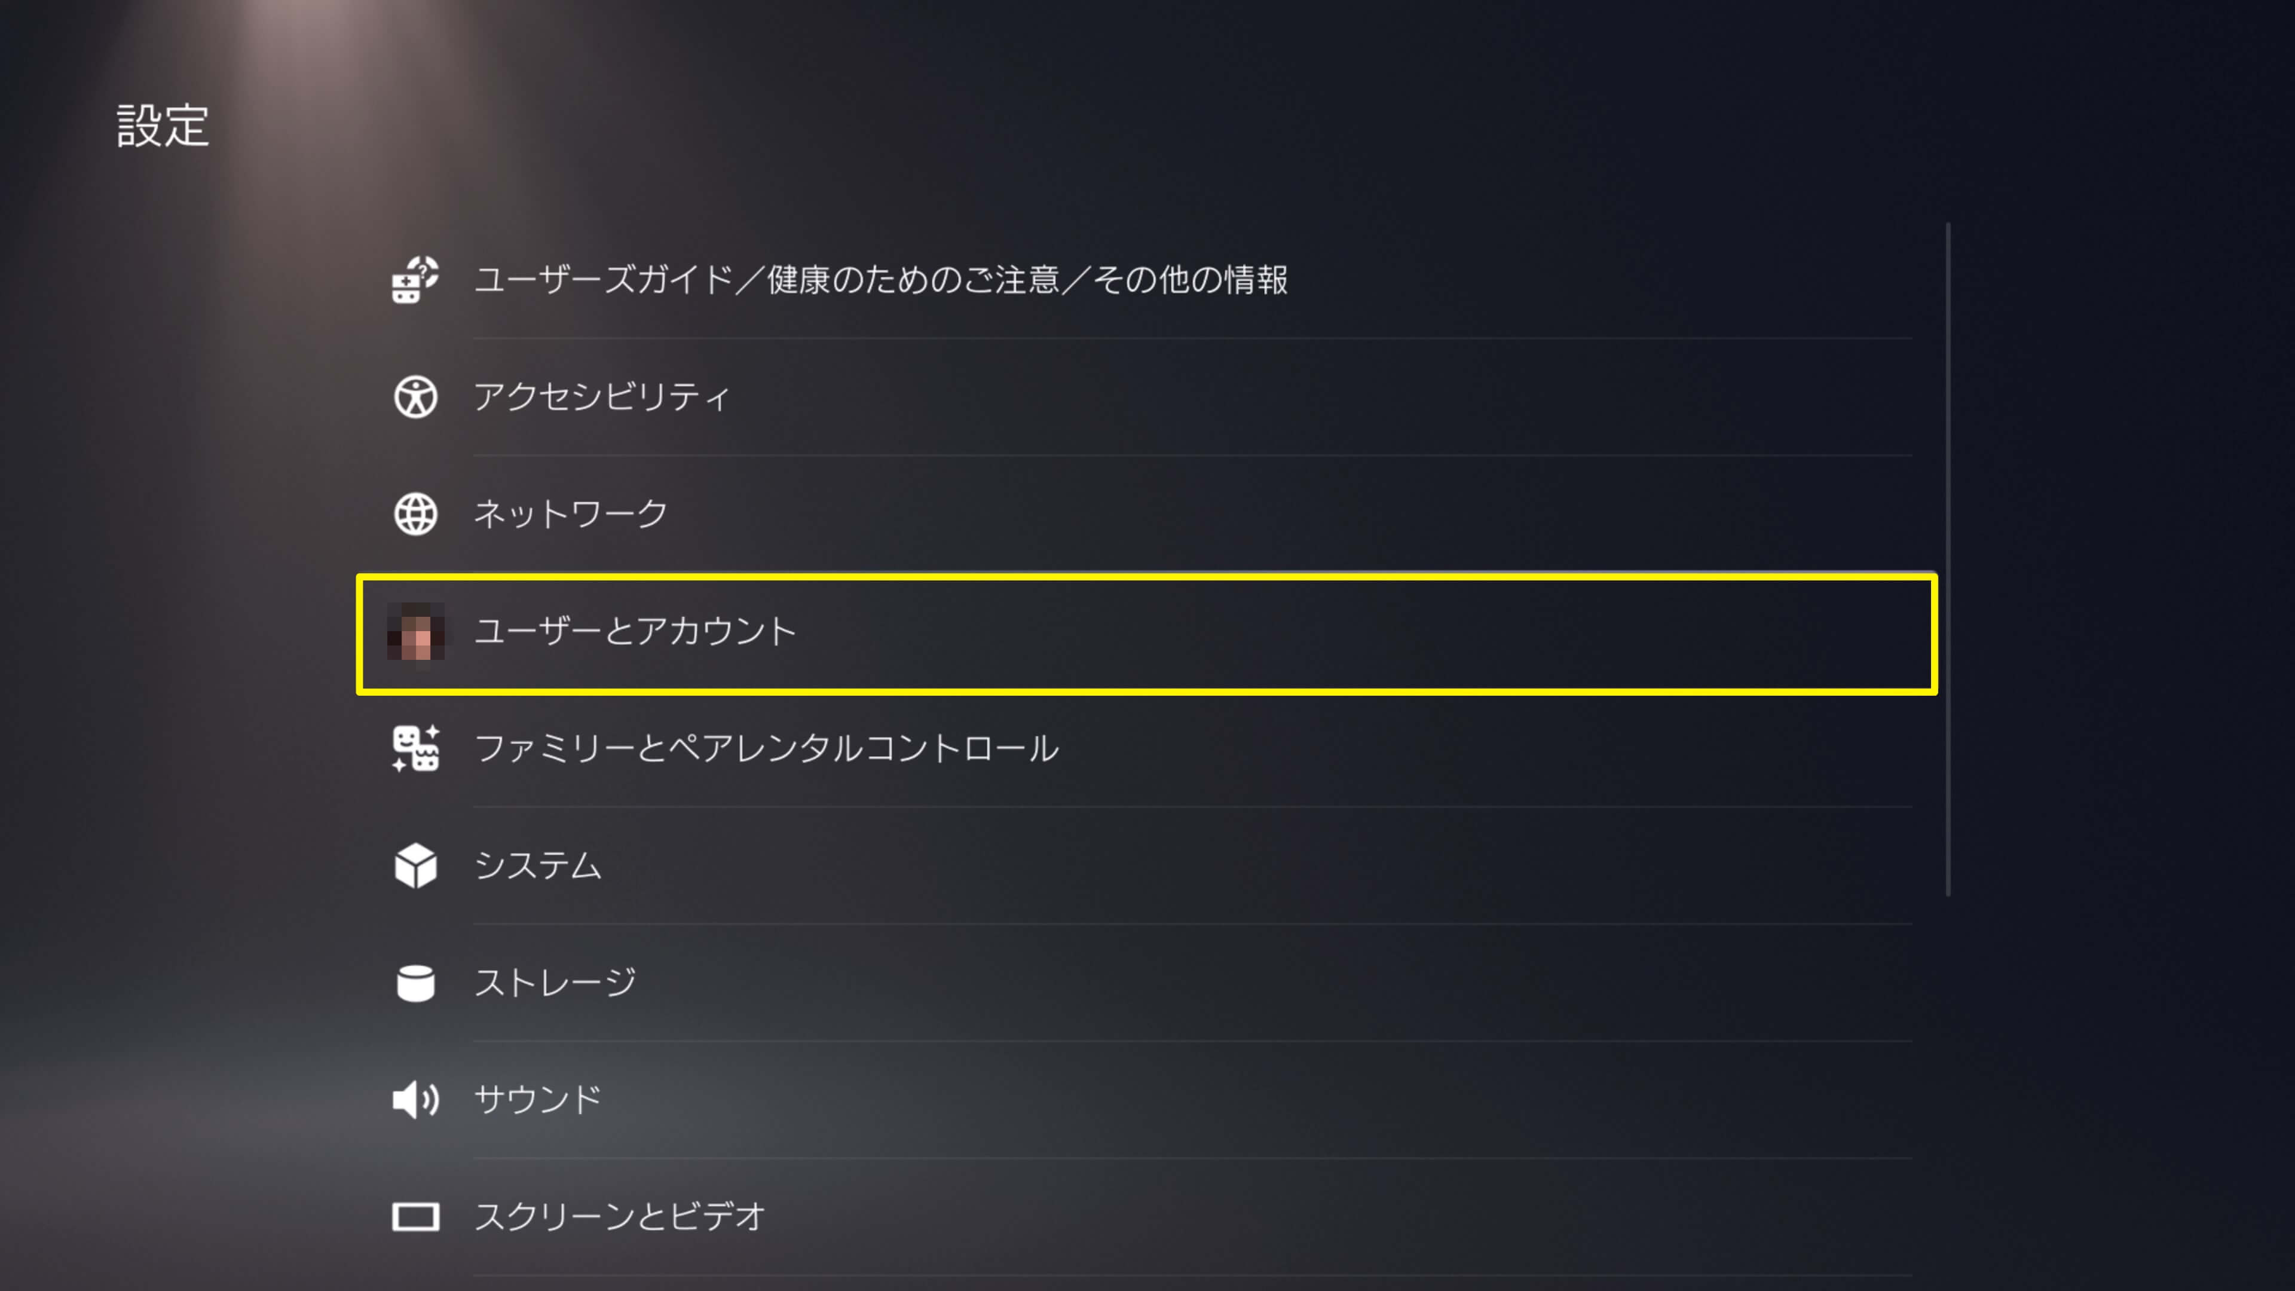The height and width of the screenshot is (1291, 2295).
Task: Click the Sound speaker icon
Action: coord(415,1100)
